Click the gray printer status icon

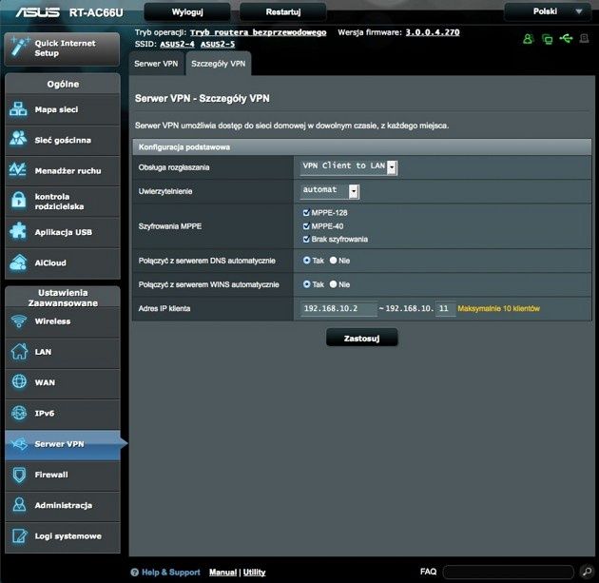tap(584, 38)
